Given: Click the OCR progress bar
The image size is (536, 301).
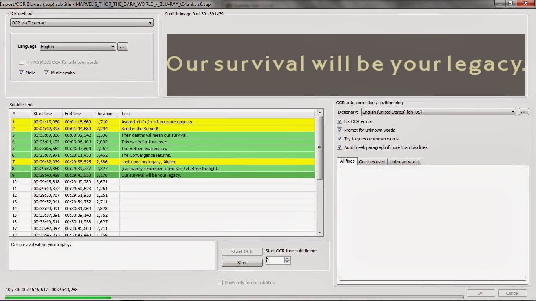Looking at the screenshot, I should pyautogui.click(x=234, y=297).
